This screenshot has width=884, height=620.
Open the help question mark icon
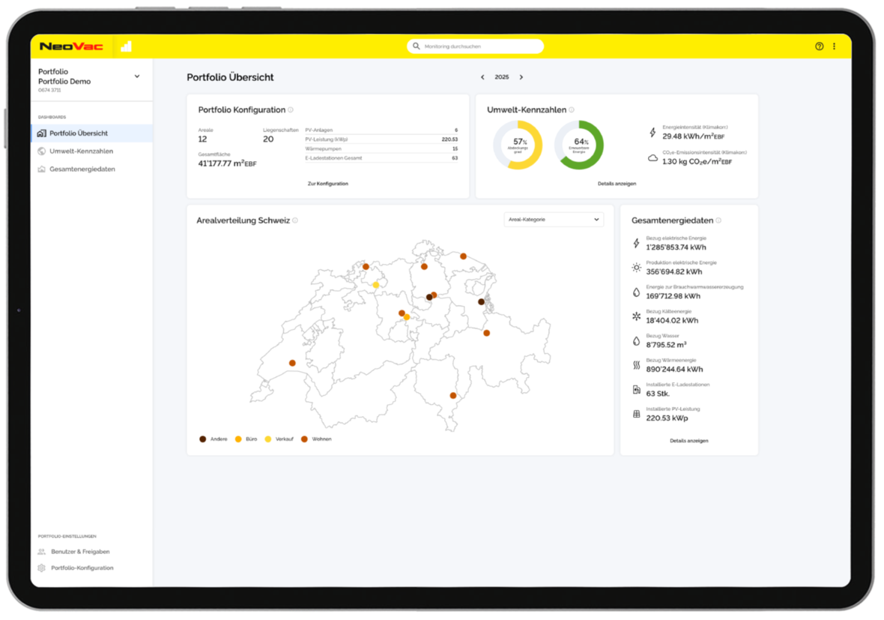point(820,46)
